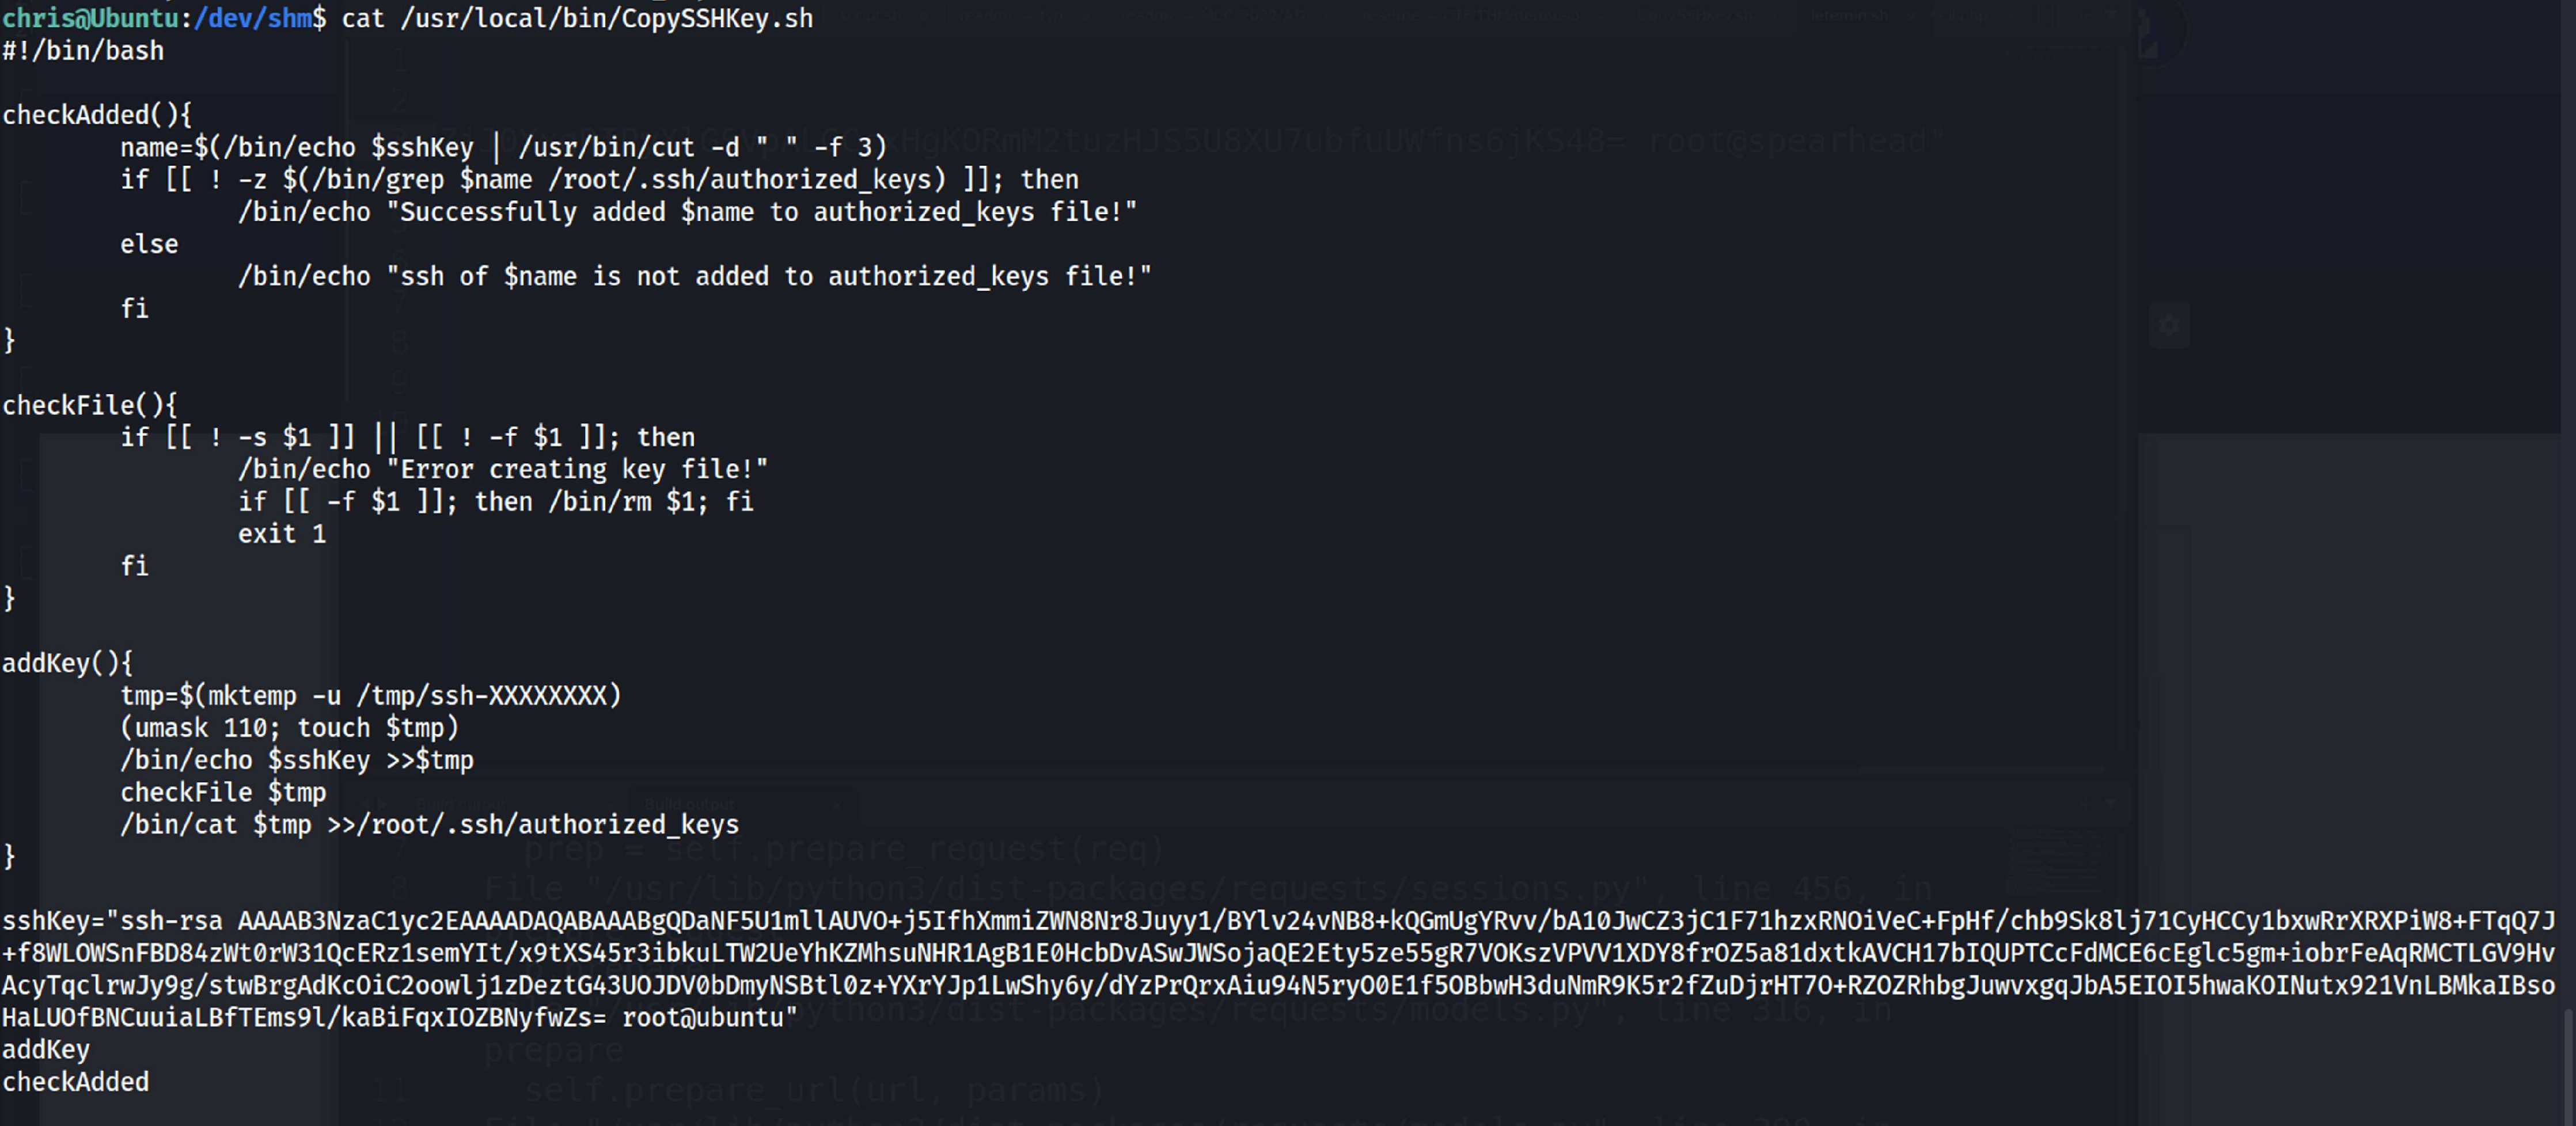2576x1126 pixels.
Task: Click the "Error creating key file!" string
Action: pyautogui.click(x=577, y=470)
